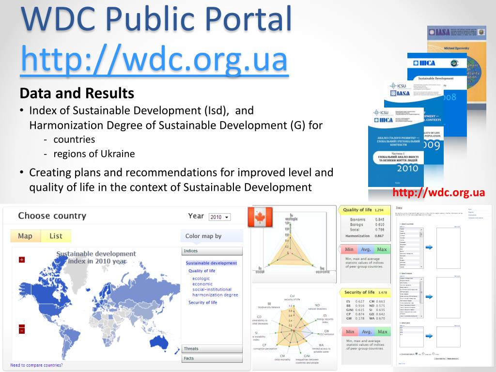Click the empty selected indices box
The height and width of the screenshot is (372, 496).
pyautogui.click(x=448, y=298)
